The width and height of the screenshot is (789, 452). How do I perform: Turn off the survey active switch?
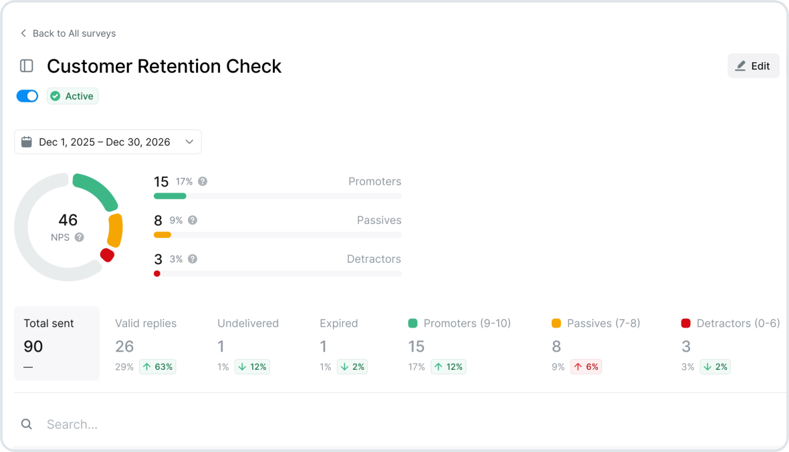(x=27, y=96)
